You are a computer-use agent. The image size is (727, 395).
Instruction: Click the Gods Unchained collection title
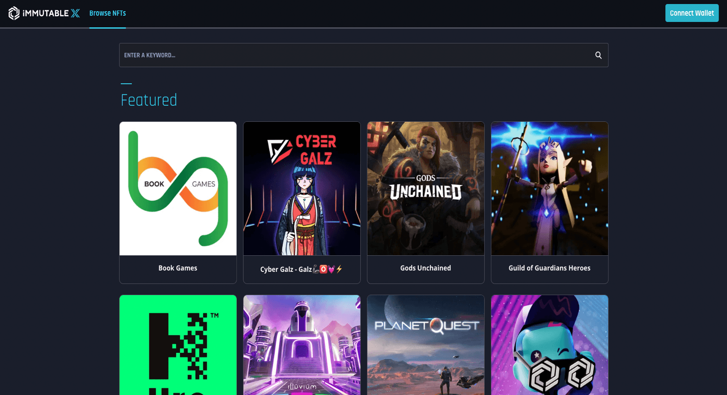(x=425, y=268)
